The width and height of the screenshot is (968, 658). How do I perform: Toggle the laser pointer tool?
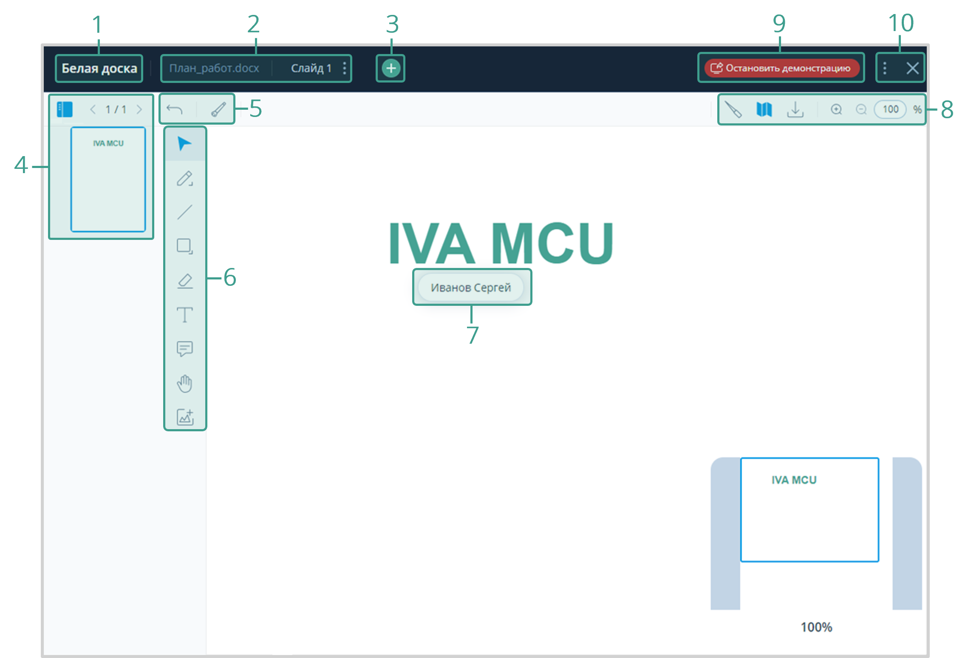click(733, 110)
